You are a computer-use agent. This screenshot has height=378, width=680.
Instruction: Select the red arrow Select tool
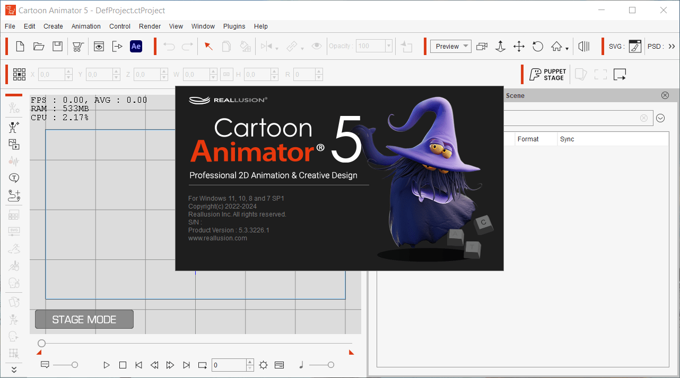point(208,47)
